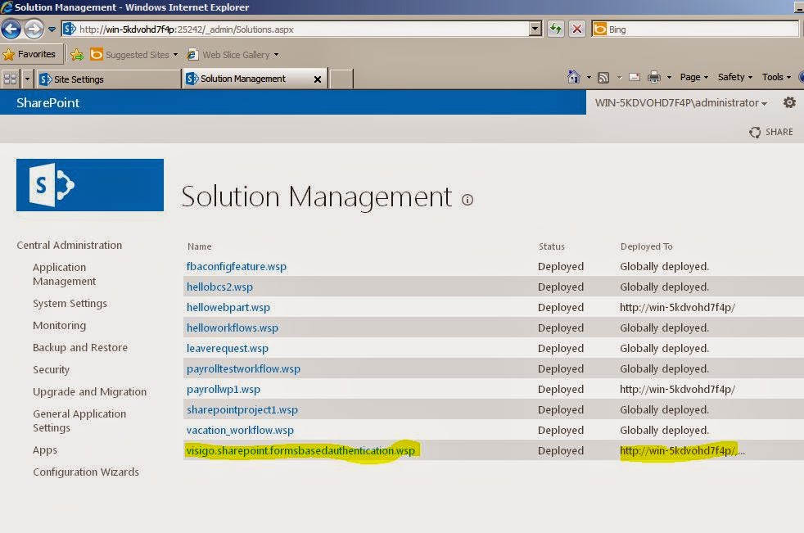Switch to the Site Settings tab
The image size is (804, 533).
[106, 79]
